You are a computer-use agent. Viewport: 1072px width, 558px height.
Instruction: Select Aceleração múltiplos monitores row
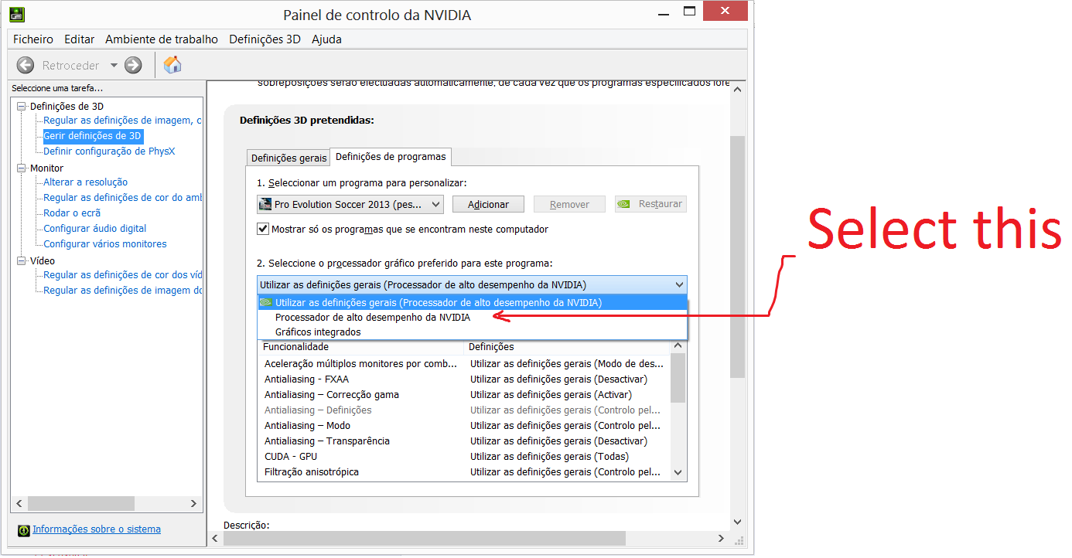[x=464, y=364]
